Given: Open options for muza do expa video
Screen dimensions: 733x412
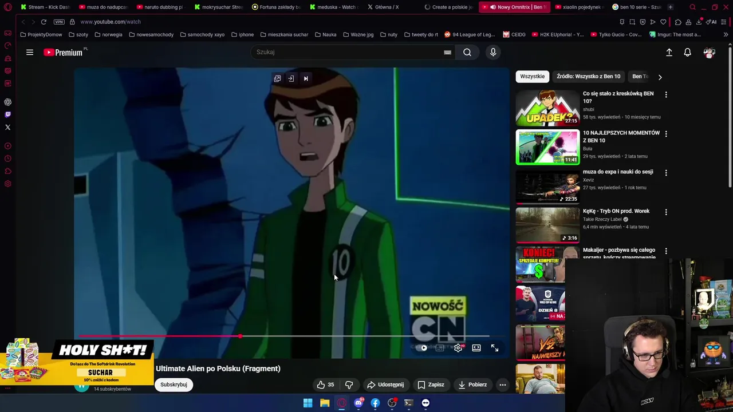Looking at the screenshot, I should tap(665, 172).
